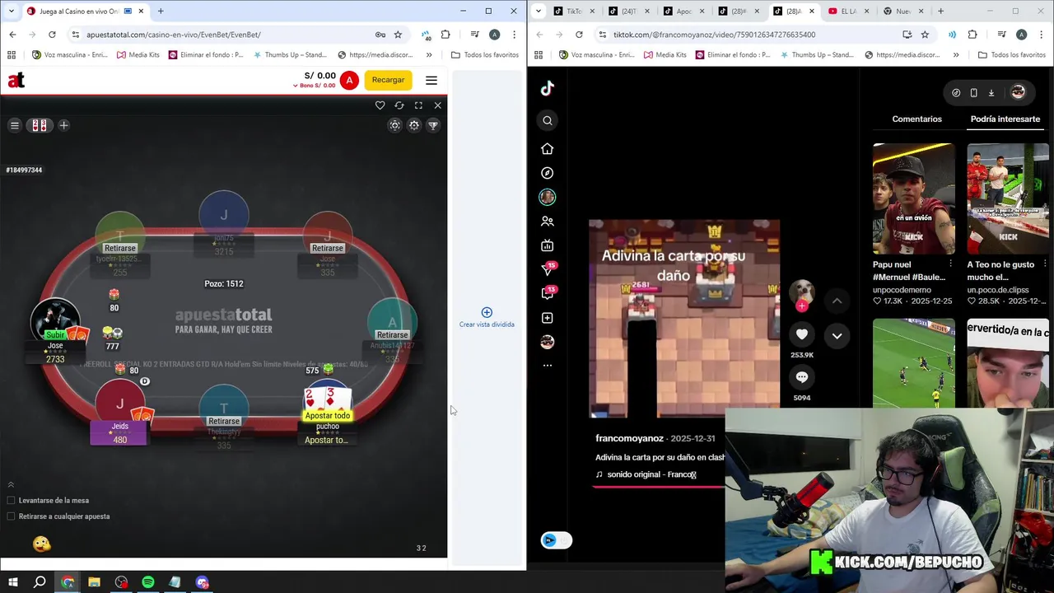
Task: Click the TikTok get app phone icon
Action: (x=973, y=93)
